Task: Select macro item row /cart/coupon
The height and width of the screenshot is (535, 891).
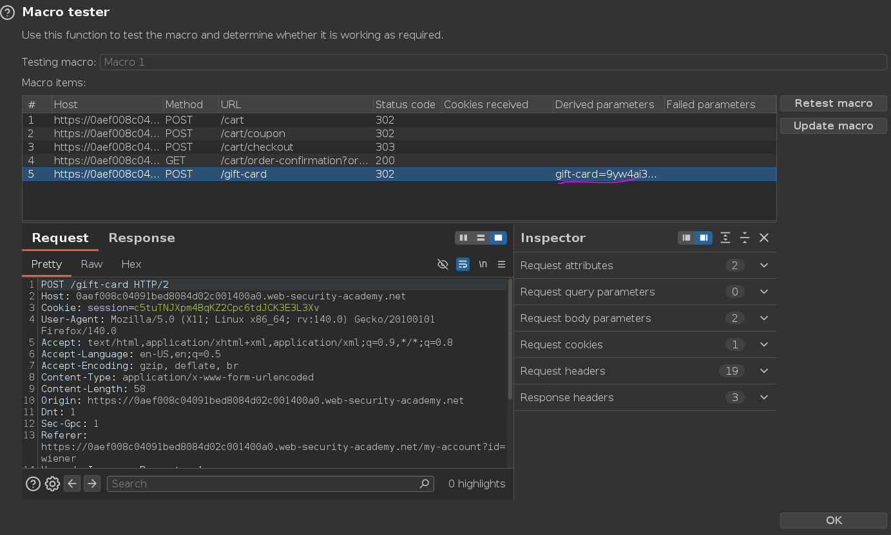Action: [x=399, y=133]
